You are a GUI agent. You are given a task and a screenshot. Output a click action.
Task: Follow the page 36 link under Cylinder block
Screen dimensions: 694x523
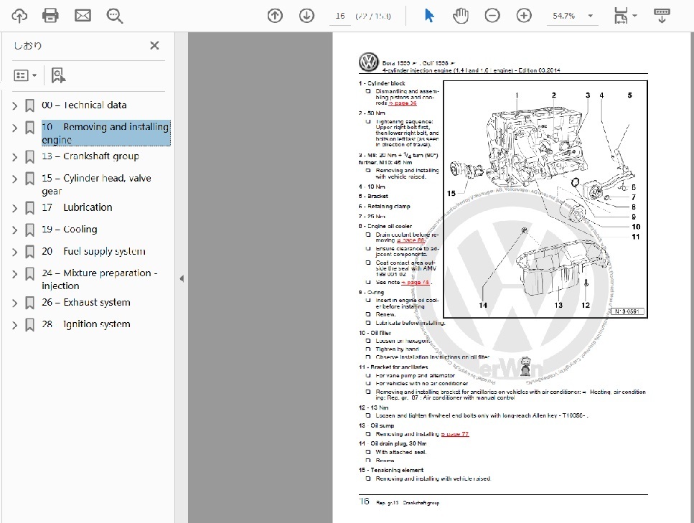point(403,103)
